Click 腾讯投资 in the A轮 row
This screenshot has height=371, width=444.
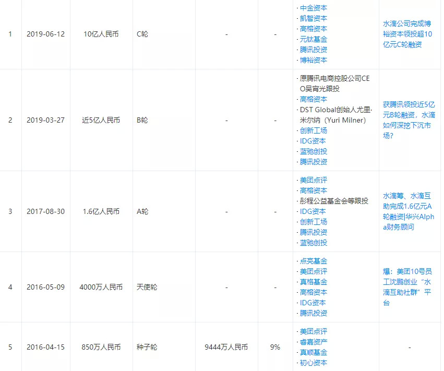(314, 233)
